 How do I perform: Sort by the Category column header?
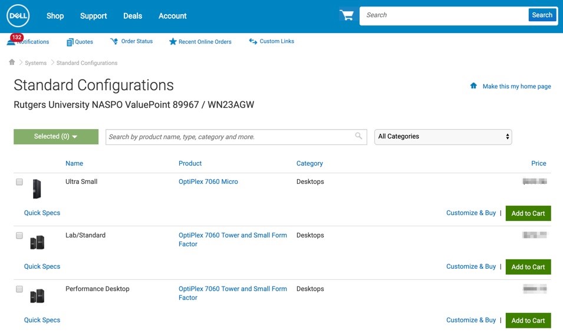tap(310, 163)
